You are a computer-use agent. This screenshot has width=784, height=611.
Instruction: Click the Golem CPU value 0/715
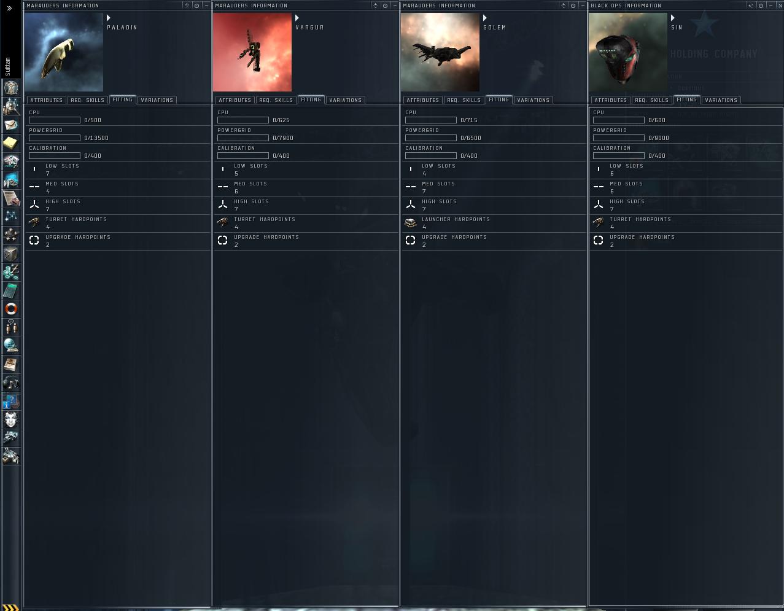[469, 120]
